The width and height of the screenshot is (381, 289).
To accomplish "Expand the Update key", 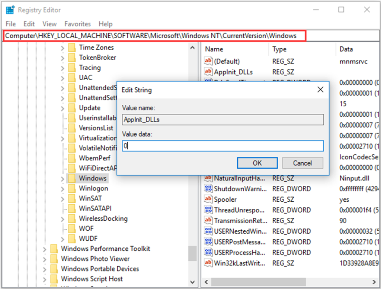I will coord(63,108).
